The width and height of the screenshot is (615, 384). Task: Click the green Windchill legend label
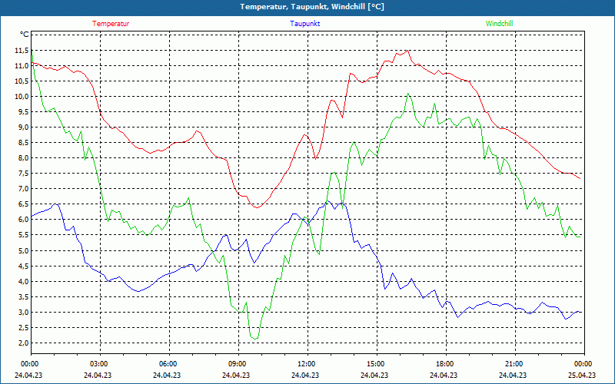tap(499, 24)
